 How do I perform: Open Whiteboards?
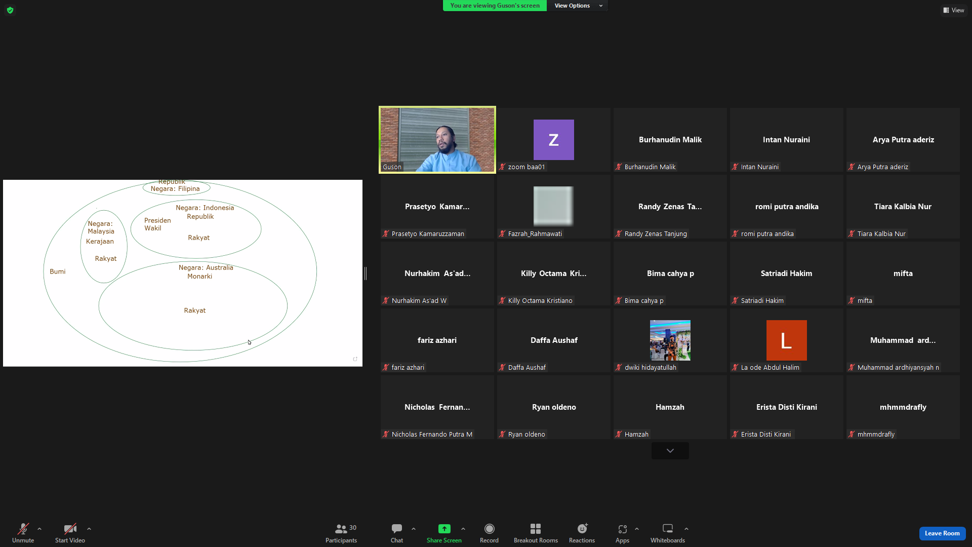(x=668, y=533)
